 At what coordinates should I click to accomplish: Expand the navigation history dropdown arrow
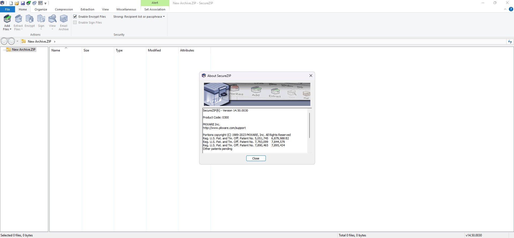pos(17,41)
